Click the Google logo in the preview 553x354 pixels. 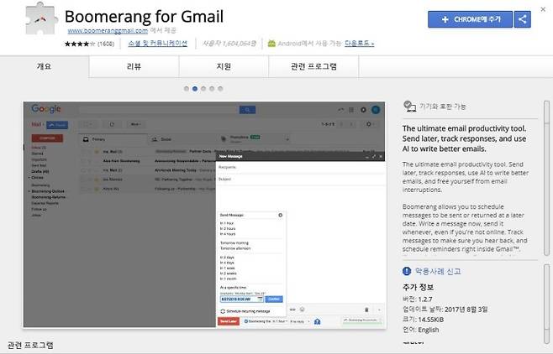(47, 109)
